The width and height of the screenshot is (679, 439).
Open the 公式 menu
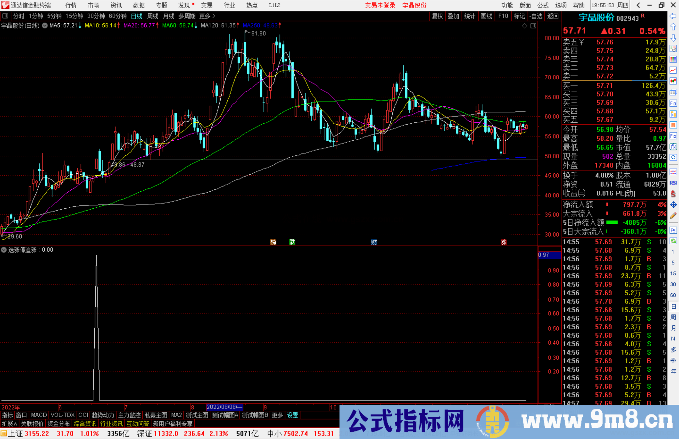pyautogui.click(x=543, y=5)
